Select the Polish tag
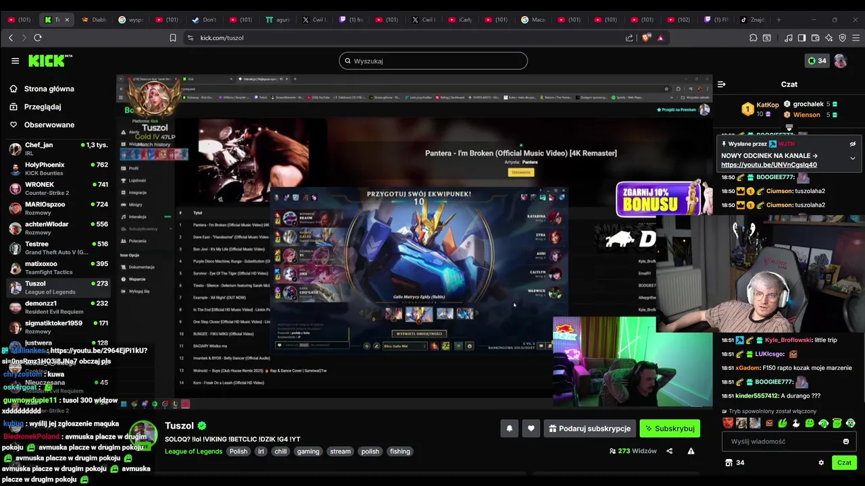The height and width of the screenshot is (486, 865). pyautogui.click(x=239, y=452)
